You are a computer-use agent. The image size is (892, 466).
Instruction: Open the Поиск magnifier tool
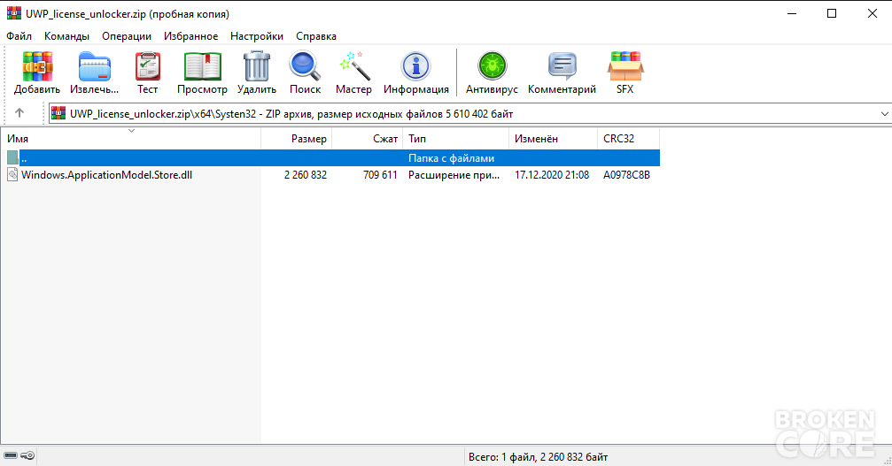305,66
